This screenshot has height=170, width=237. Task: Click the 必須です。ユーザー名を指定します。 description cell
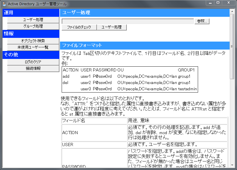(x=177, y=145)
